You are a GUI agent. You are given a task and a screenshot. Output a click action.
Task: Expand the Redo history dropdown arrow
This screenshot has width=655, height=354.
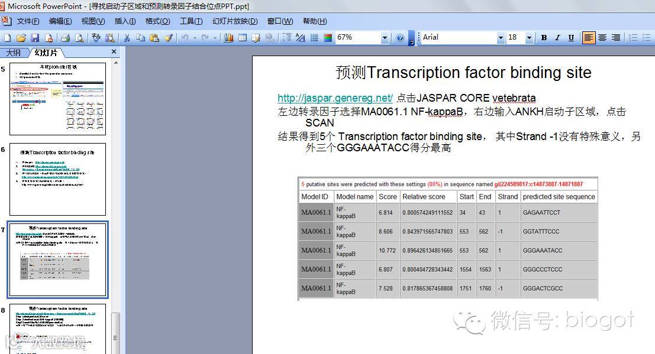pyautogui.click(x=215, y=38)
